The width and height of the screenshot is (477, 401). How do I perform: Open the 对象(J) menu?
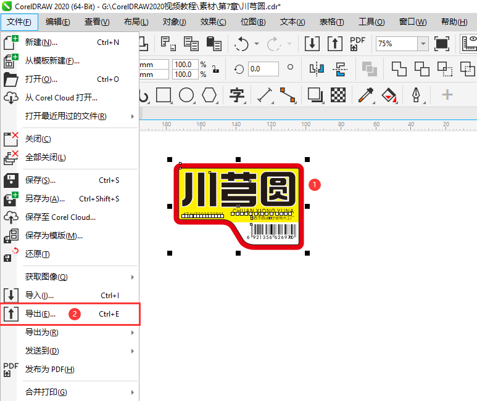point(174,22)
